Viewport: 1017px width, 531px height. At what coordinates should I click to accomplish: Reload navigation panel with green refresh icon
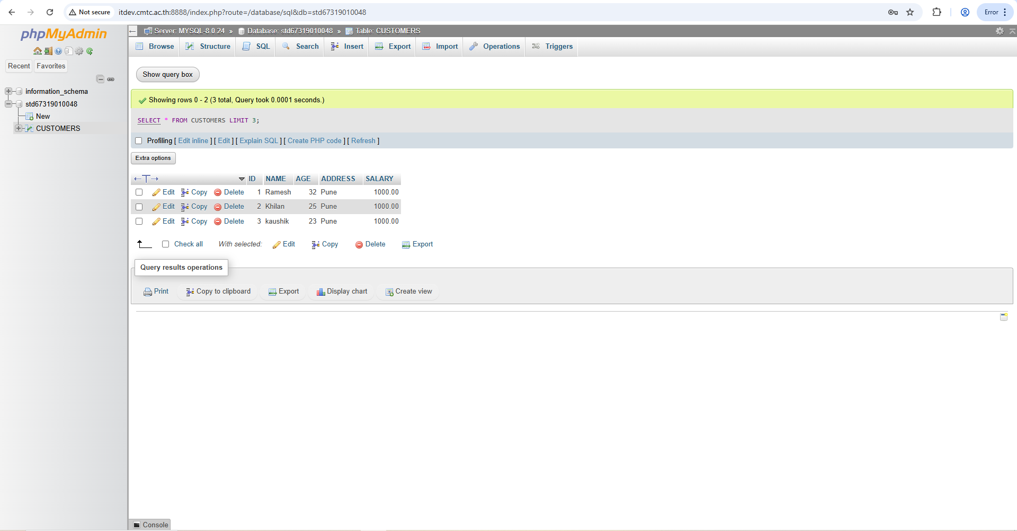pos(90,51)
